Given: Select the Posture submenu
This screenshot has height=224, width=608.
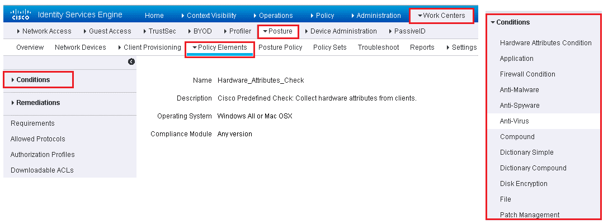Looking at the screenshot, I should (278, 31).
